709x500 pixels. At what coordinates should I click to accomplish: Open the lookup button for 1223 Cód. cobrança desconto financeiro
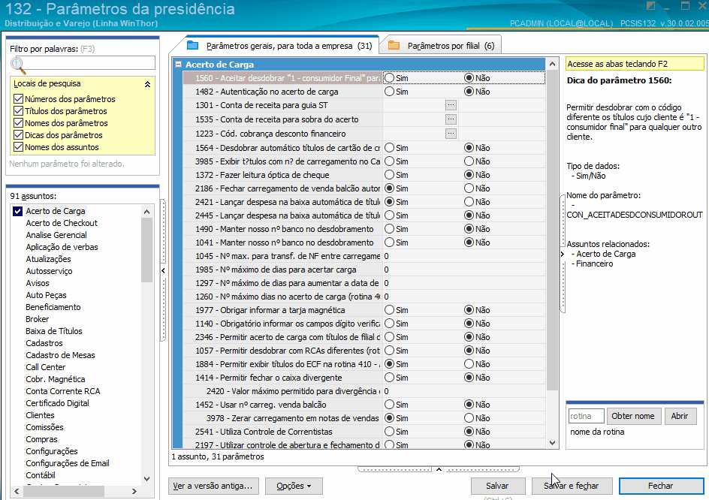click(451, 134)
